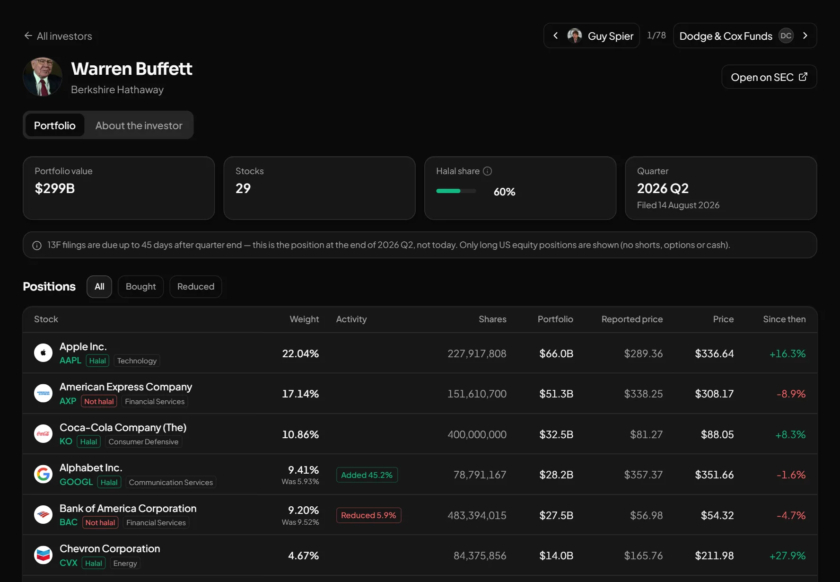Image resolution: width=840 pixels, height=582 pixels.
Task: Select the All positions filter
Action: tap(99, 286)
